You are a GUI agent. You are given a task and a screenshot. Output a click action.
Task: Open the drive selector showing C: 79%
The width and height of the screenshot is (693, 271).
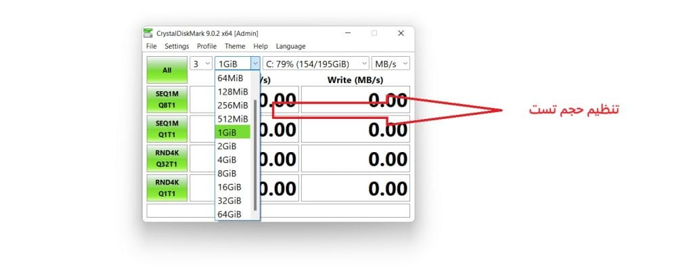click(316, 64)
